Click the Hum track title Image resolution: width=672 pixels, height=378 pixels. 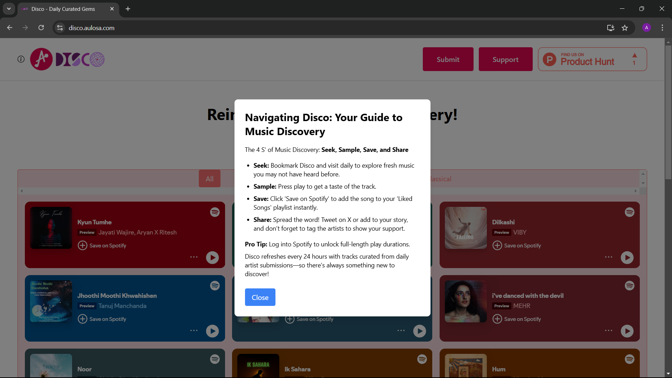(x=499, y=369)
